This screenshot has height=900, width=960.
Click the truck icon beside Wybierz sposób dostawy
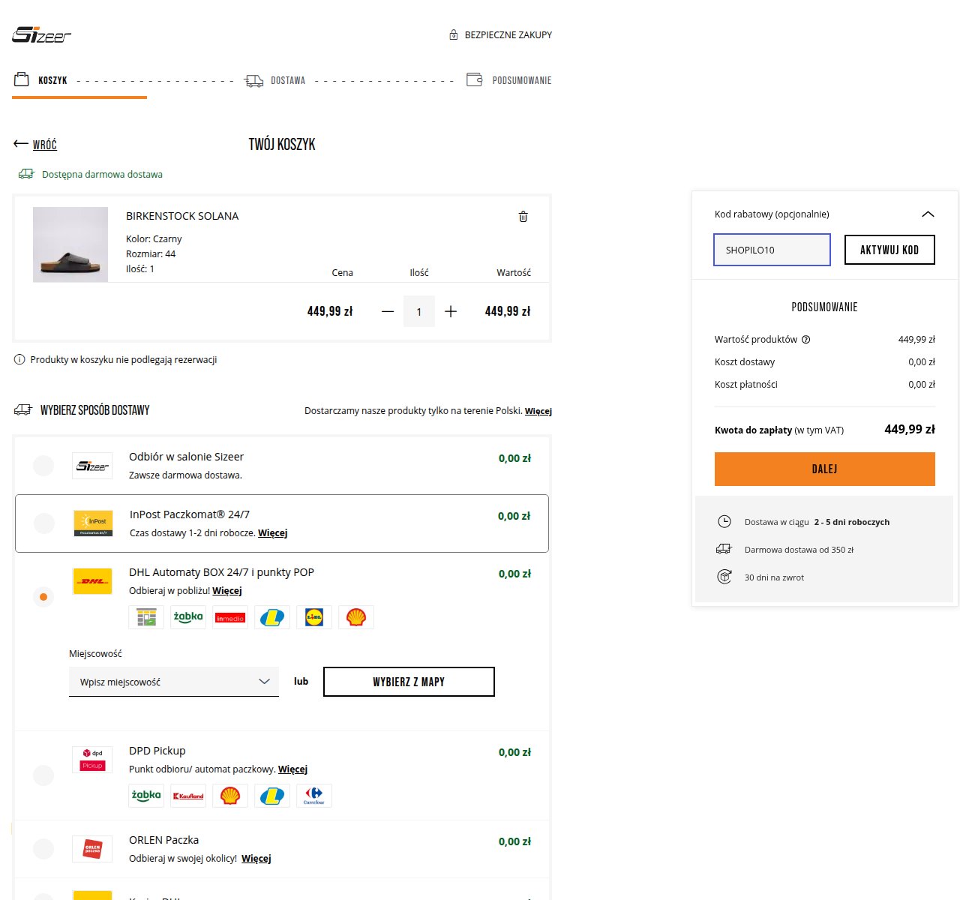click(x=23, y=410)
